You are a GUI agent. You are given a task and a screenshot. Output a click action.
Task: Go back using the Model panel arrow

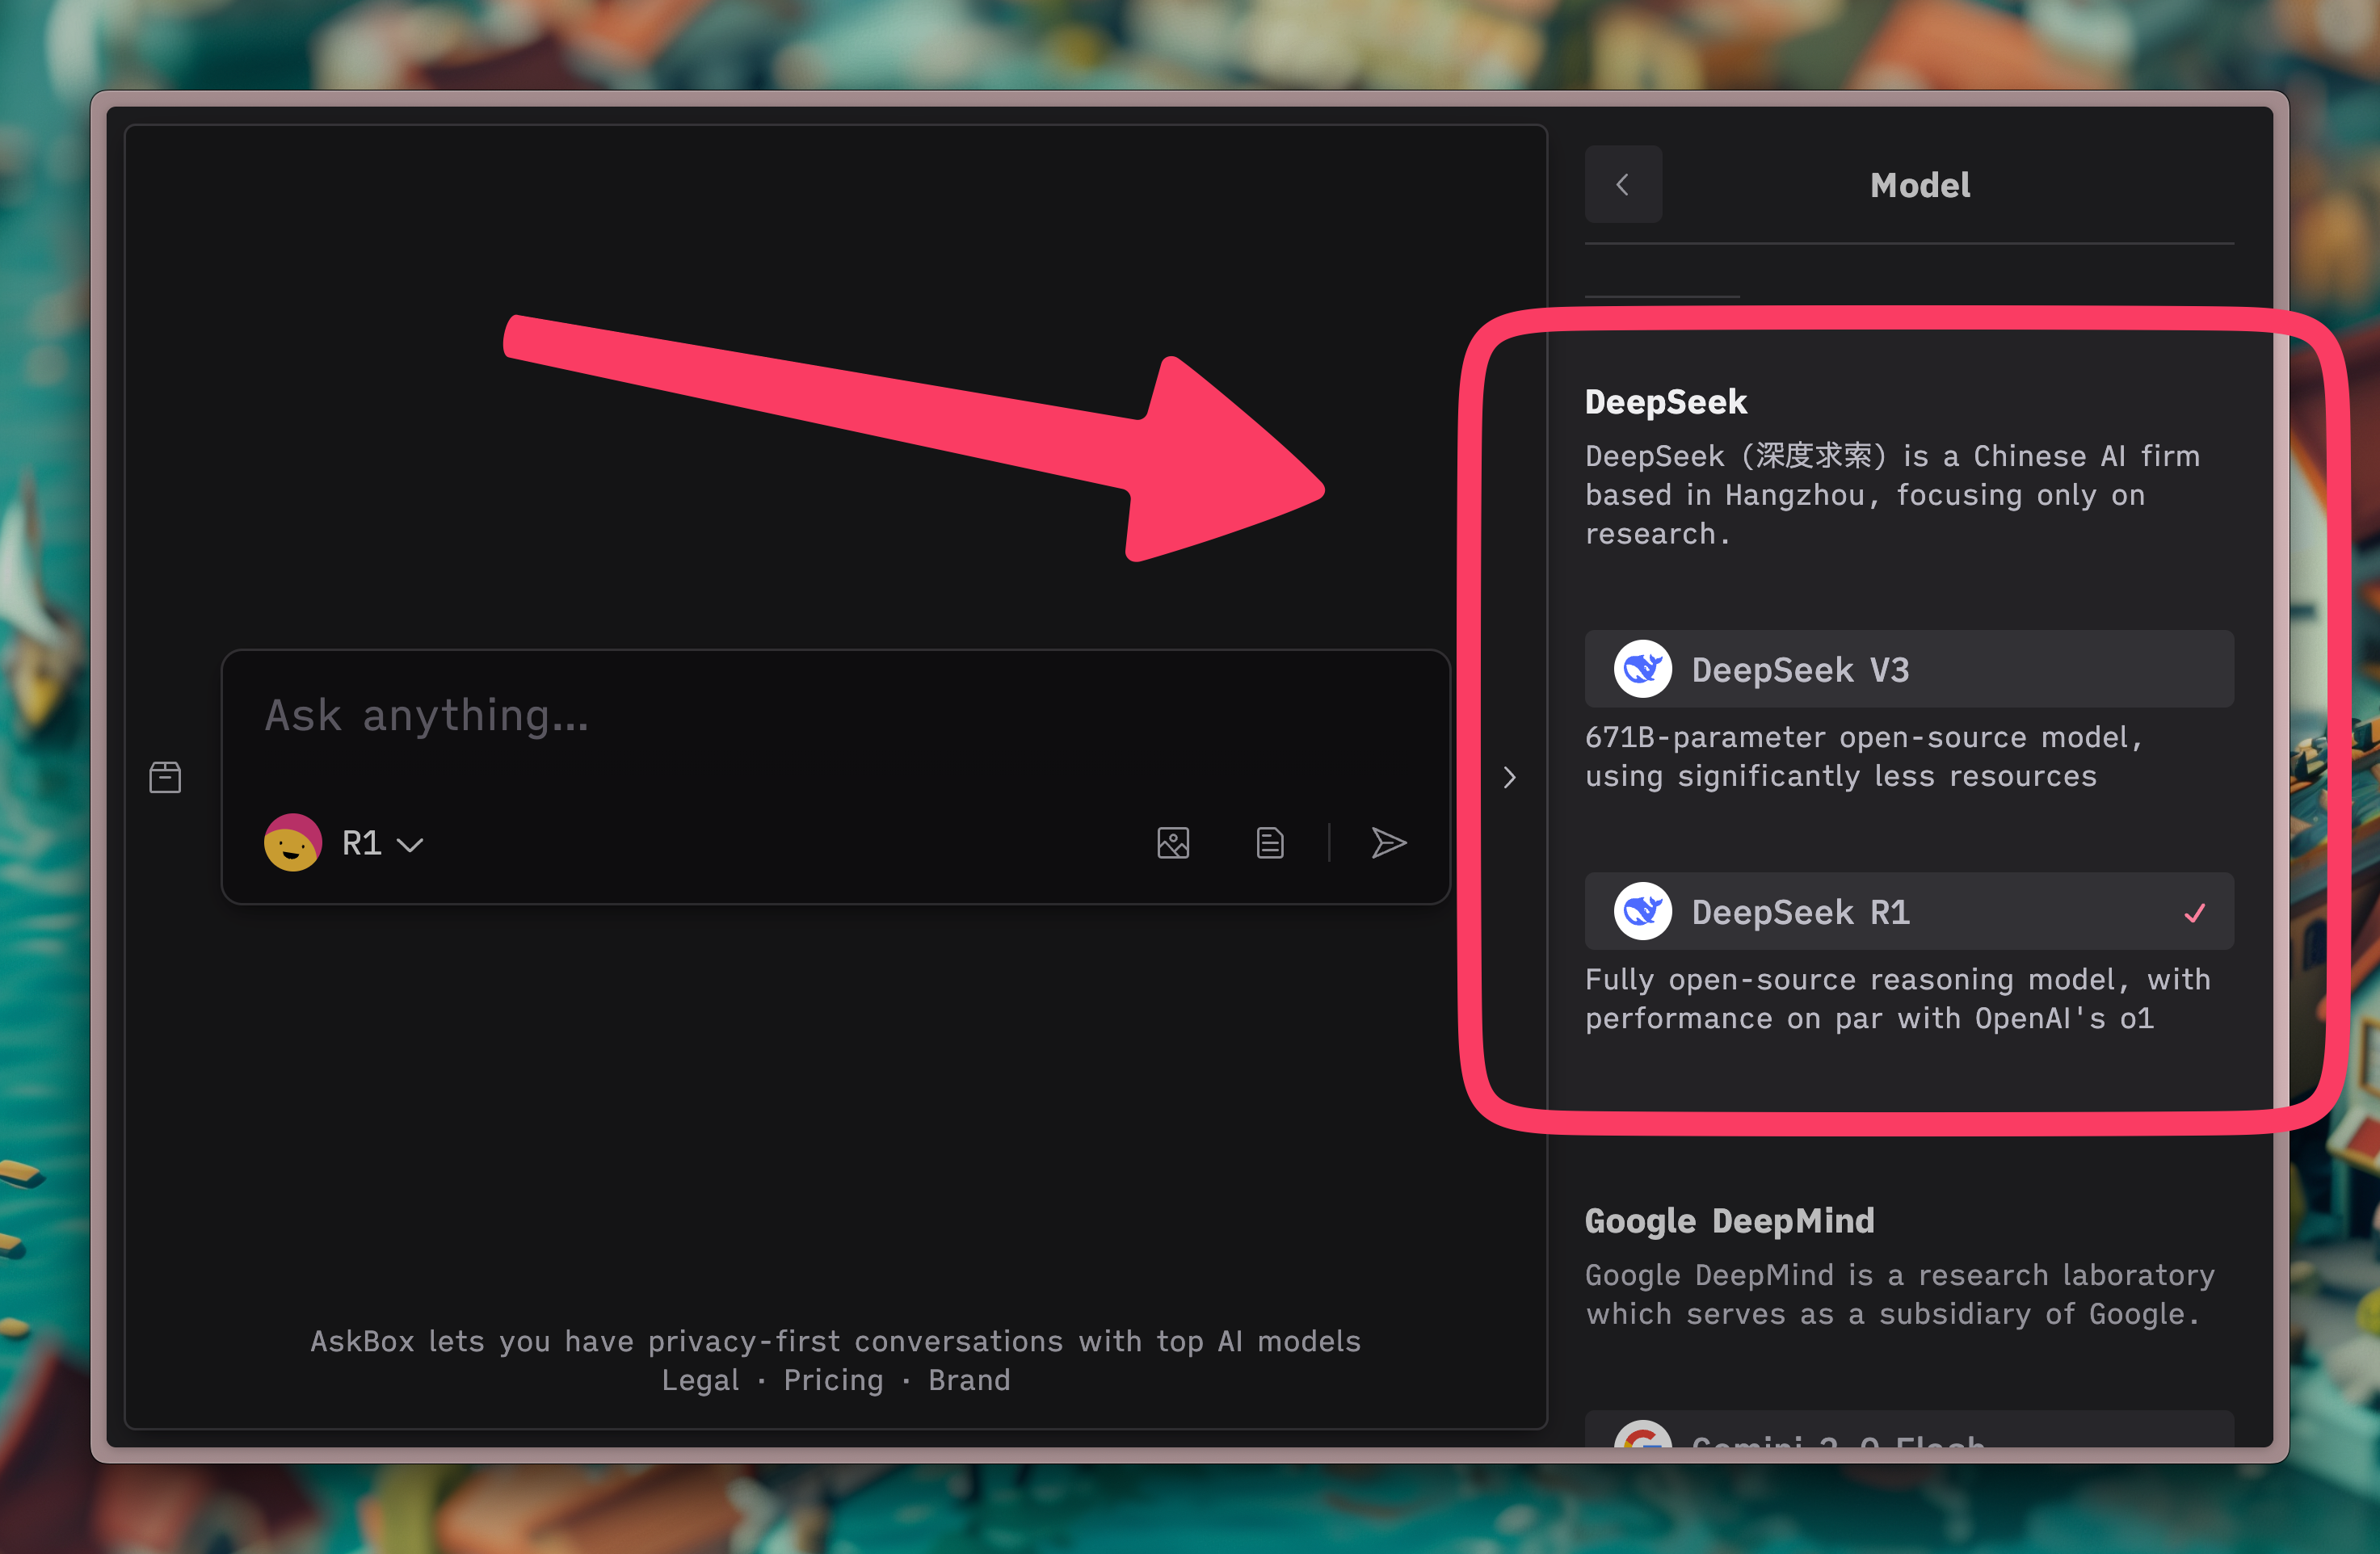click(1623, 184)
